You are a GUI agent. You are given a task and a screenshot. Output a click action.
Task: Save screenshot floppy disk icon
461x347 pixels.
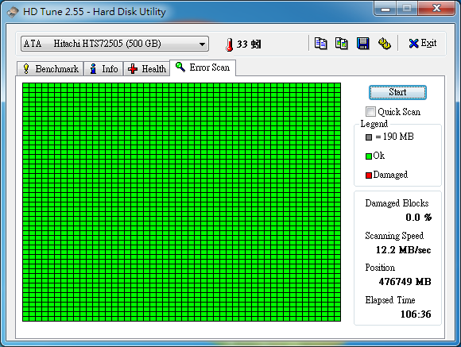pos(363,44)
